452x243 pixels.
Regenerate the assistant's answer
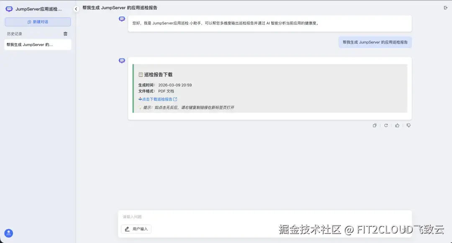pyautogui.click(x=386, y=125)
